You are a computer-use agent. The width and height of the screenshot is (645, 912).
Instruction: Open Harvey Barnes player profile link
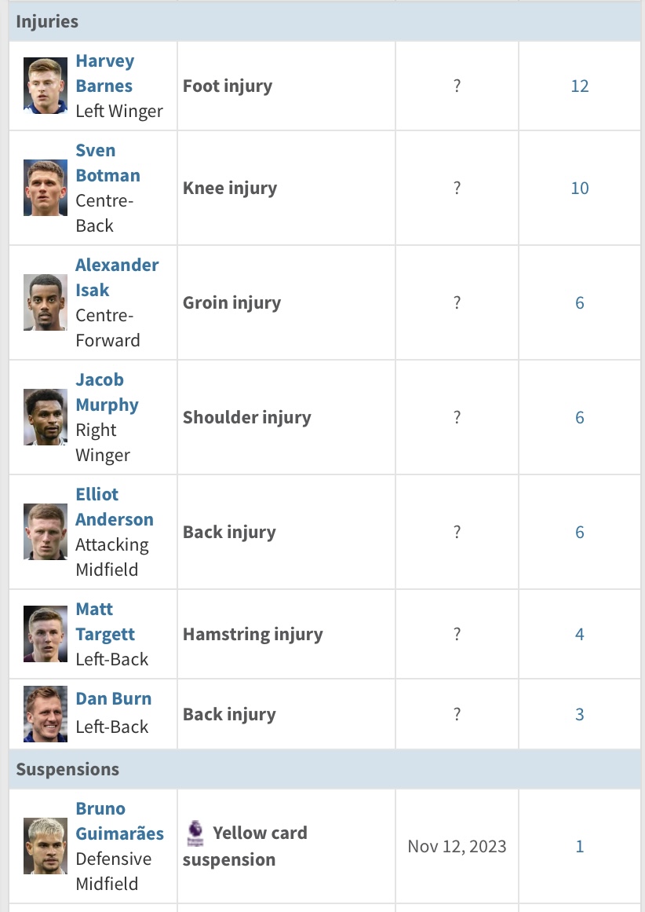[x=105, y=73]
